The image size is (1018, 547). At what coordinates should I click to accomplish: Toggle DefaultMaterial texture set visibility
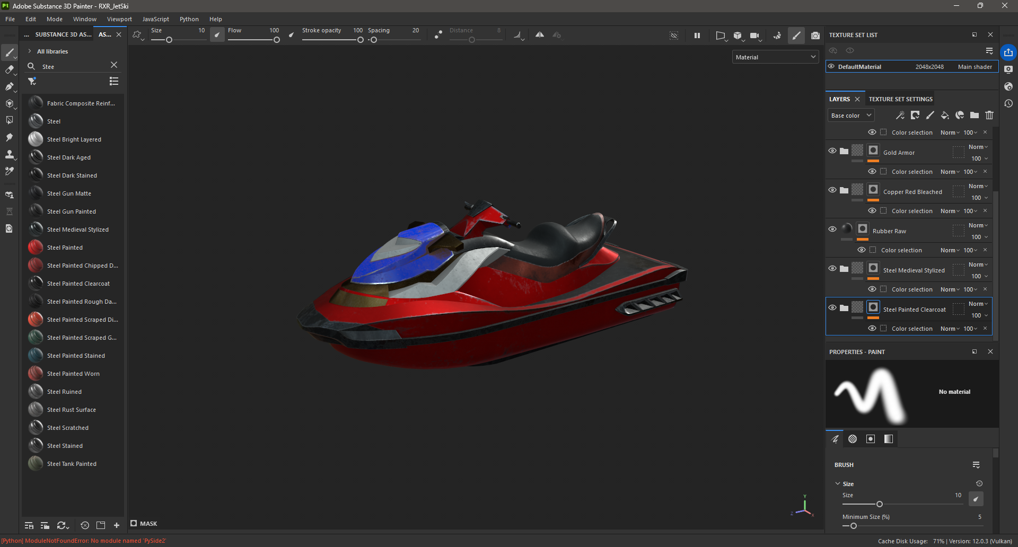(x=831, y=66)
